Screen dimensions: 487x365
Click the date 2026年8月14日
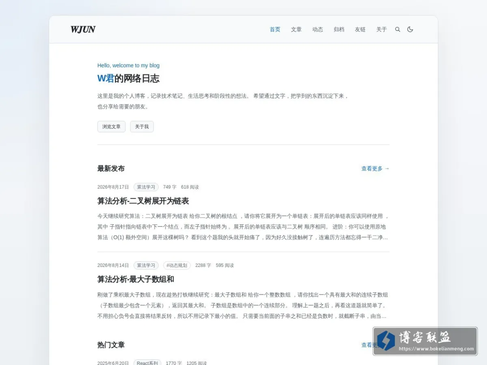click(x=113, y=265)
